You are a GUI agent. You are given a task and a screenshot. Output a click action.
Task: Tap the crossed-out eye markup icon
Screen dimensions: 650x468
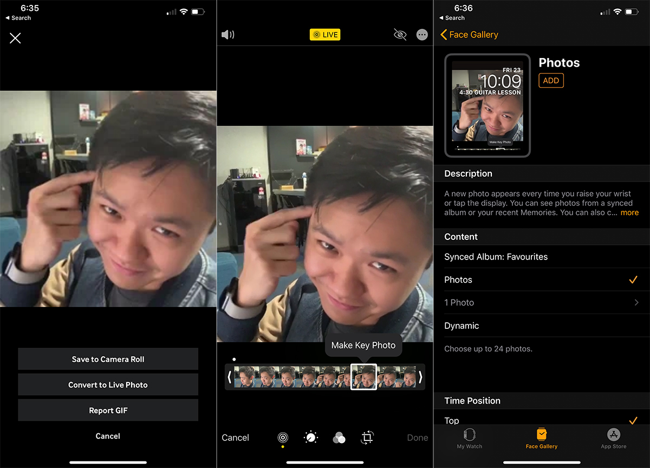click(x=400, y=35)
